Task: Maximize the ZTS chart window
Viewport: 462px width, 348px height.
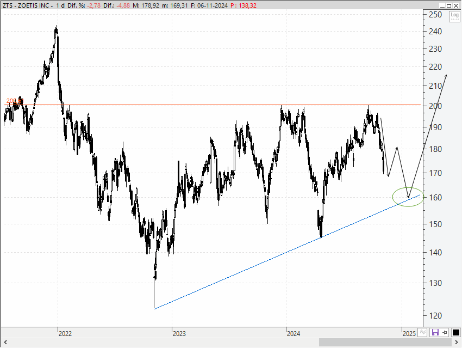Action: click(x=449, y=5)
